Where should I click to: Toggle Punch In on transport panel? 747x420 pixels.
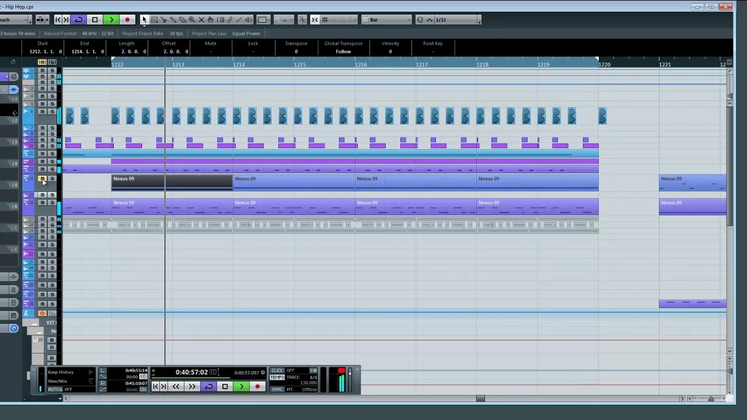(x=103, y=377)
